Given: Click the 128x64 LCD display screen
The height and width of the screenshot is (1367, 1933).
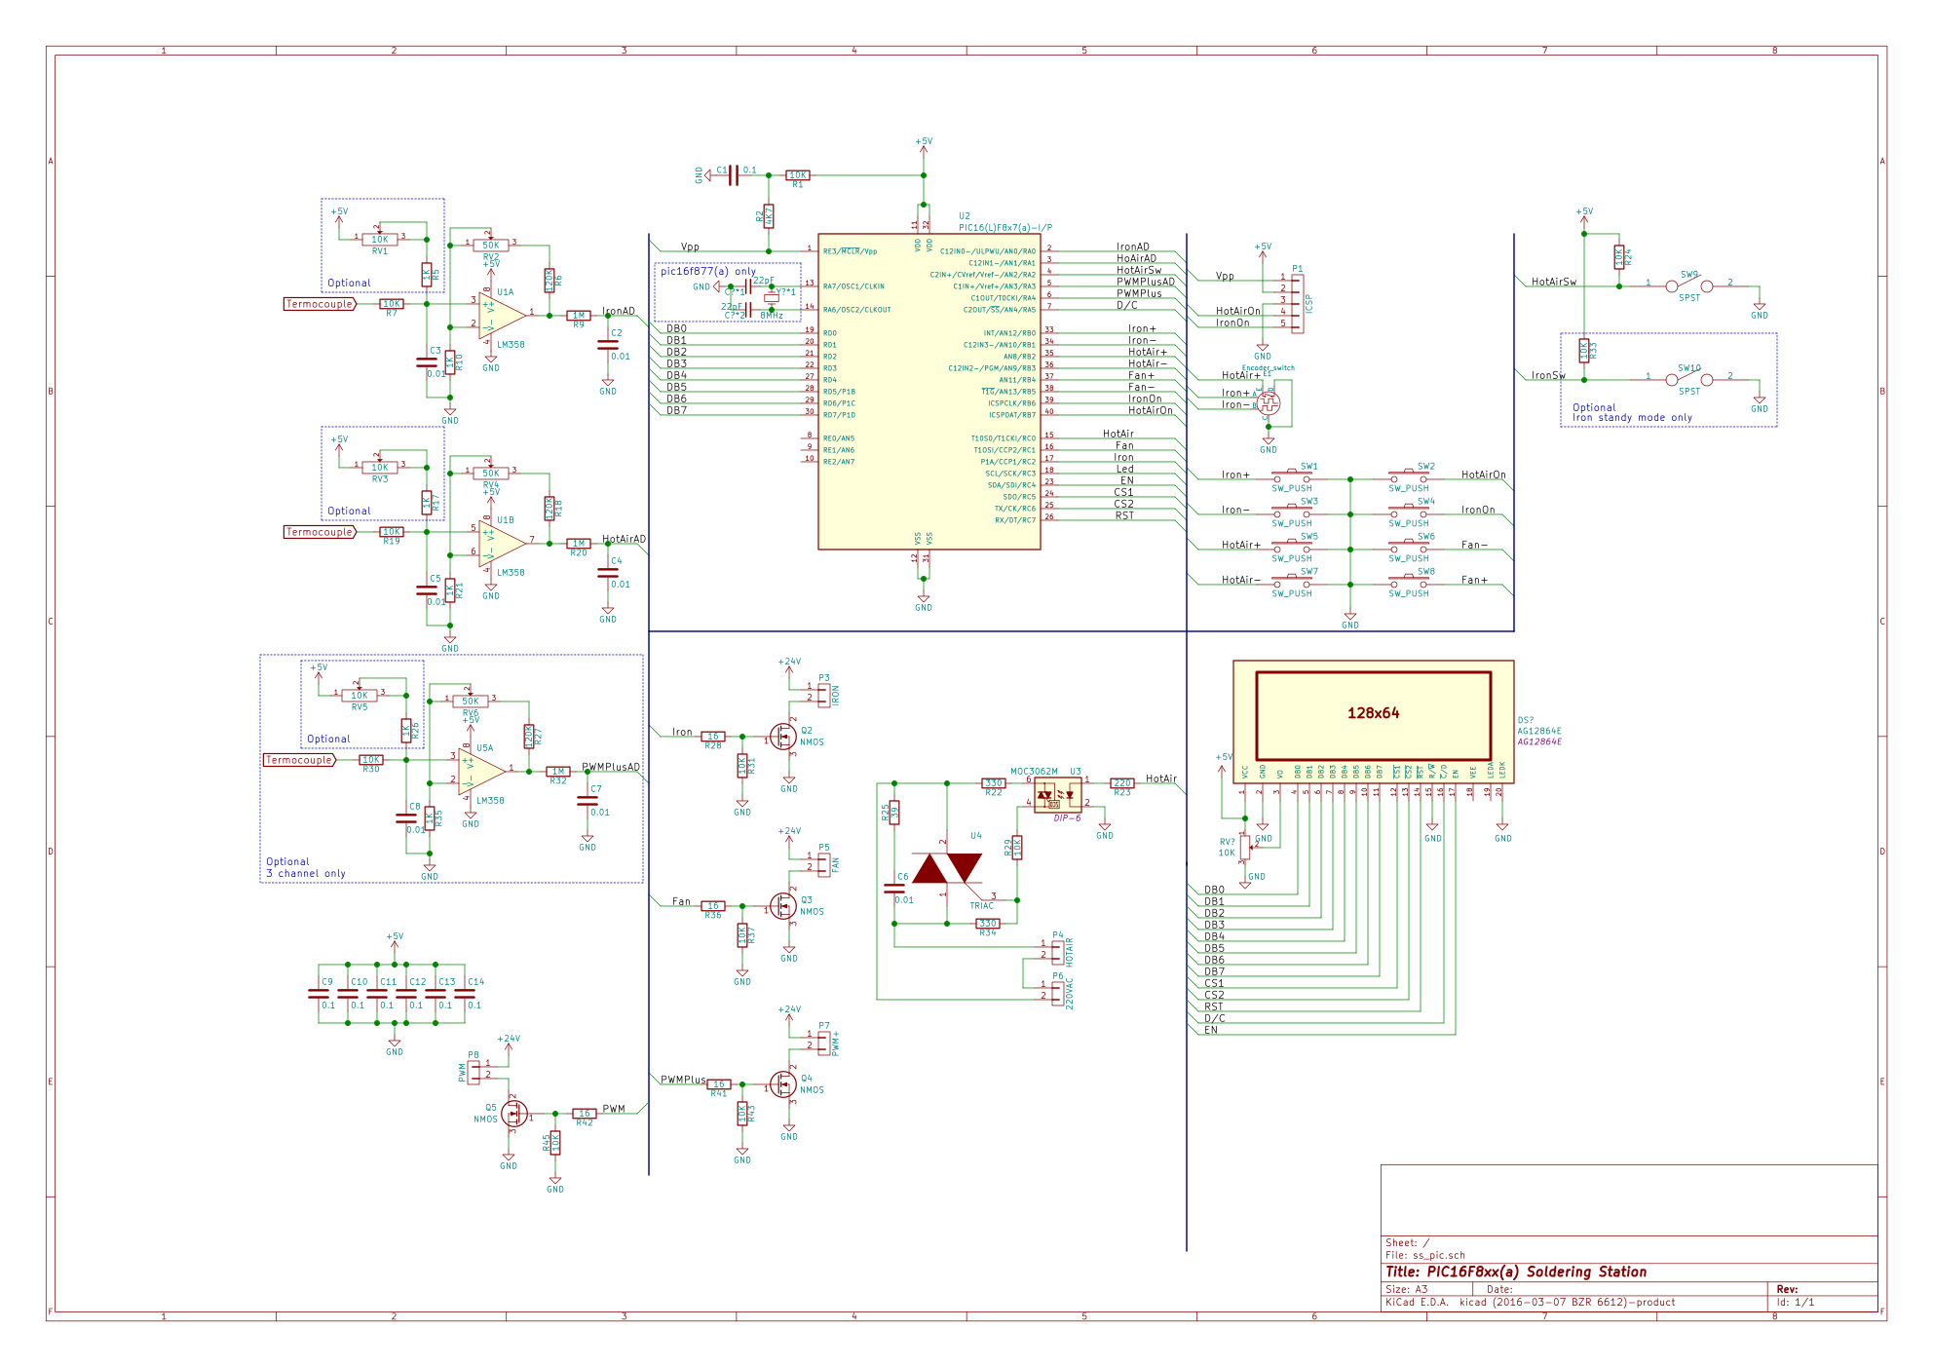Looking at the screenshot, I should (1373, 714).
